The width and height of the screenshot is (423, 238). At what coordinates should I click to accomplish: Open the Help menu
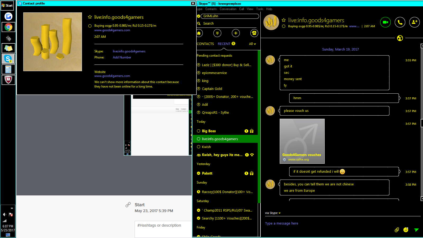coord(269,9)
